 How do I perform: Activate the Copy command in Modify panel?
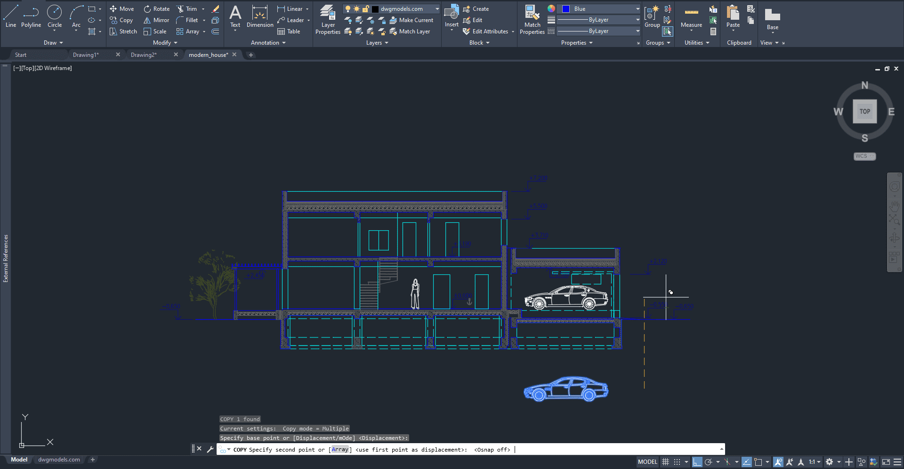(x=121, y=20)
